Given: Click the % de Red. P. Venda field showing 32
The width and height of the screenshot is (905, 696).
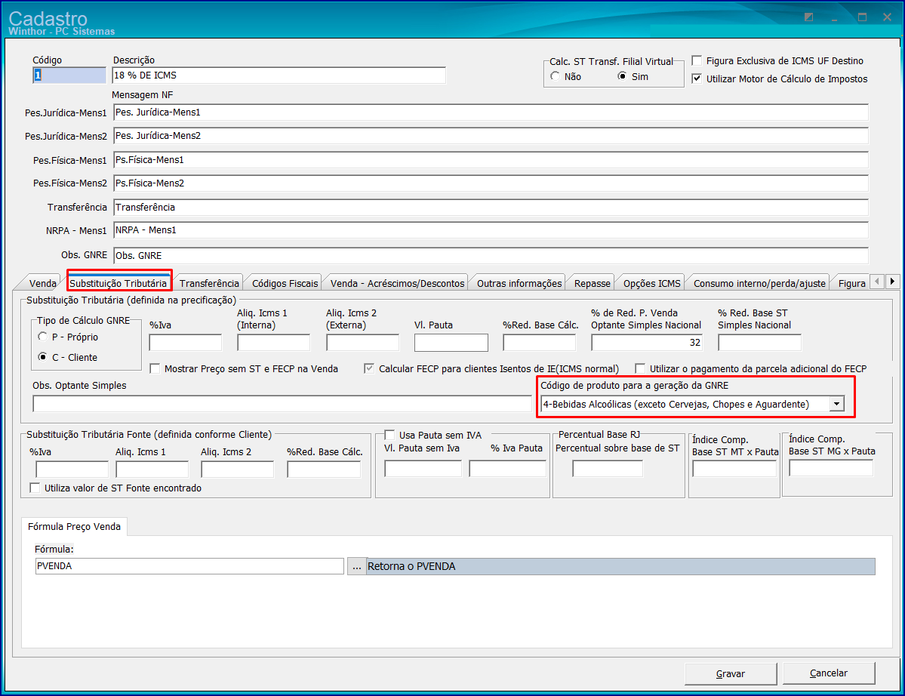Looking at the screenshot, I should (646, 342).
